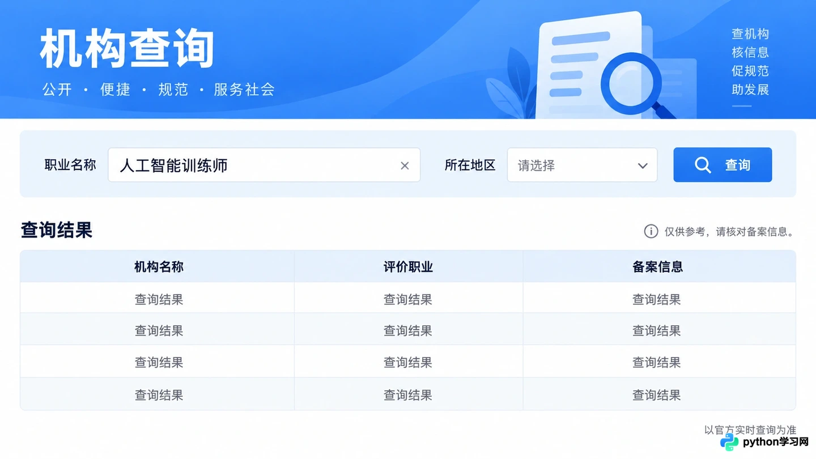Select the 机构名称 column header

(159, 267)
